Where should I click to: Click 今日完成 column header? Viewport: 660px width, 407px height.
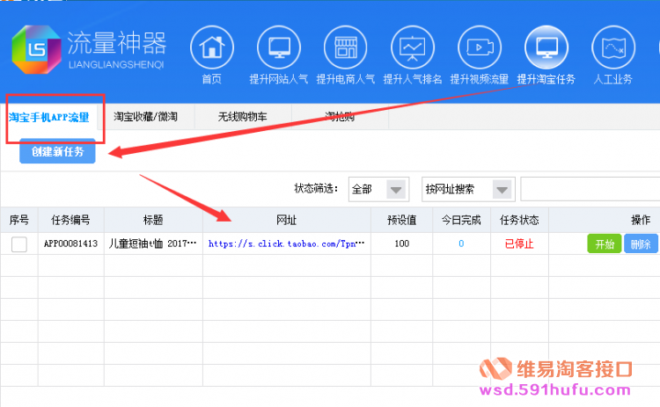pos(461,220)
